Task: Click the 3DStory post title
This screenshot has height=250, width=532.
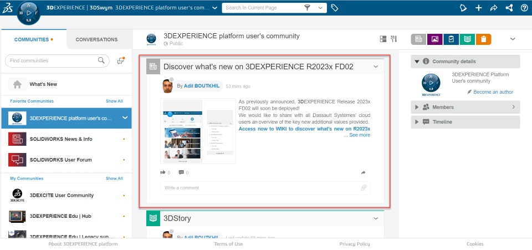Action: (177, 218)
